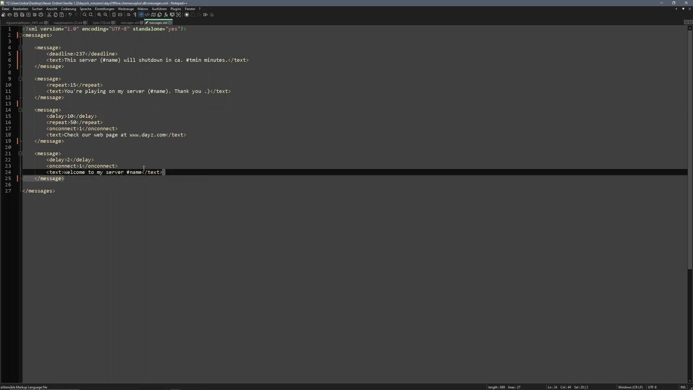Open the language definition code icon
Image resolution: width=693 pixels, height=390 pixels.
[x=147, y=15]
